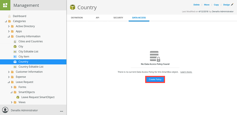Click the Country page title text
Screen dimensions: 237x115
tap(87, 7)
